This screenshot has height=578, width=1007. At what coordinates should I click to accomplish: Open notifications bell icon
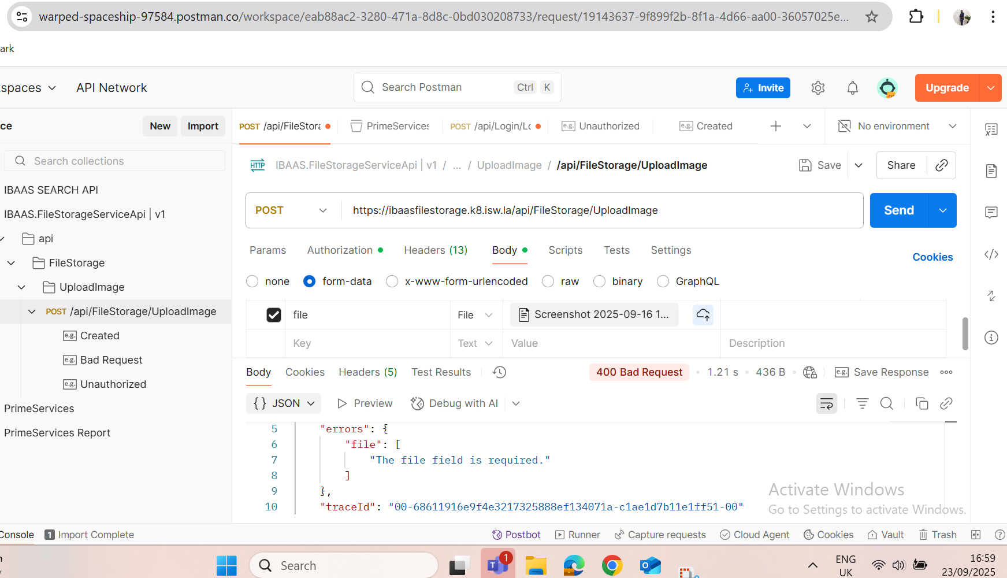click(852, 88)
